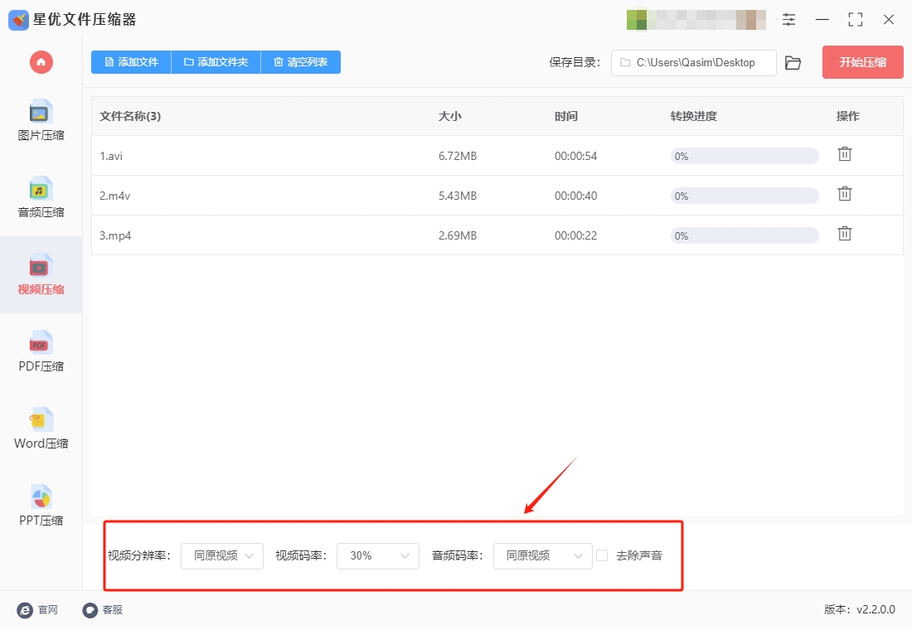Open 视频分辨率 dropdown

222,556
